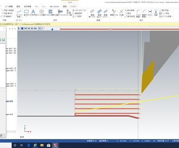Viewport: 179px width, 148px height.
Task: Step forward in the backplot
Action: pyautogui.click(x=32, y=28)
